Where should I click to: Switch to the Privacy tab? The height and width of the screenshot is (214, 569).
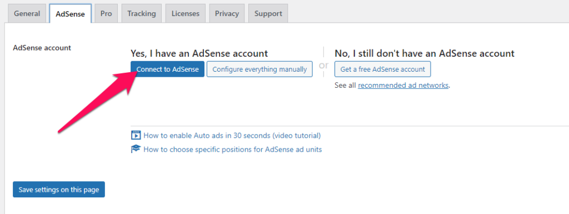click(227, 13)
